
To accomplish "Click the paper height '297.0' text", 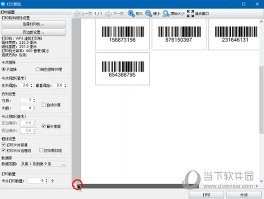I will click(24, 46).
